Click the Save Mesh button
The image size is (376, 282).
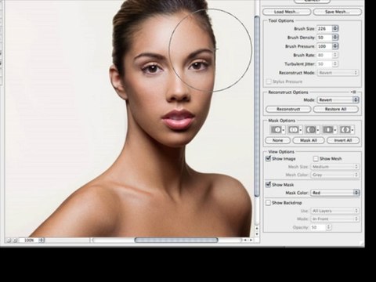tap(338, 12)
